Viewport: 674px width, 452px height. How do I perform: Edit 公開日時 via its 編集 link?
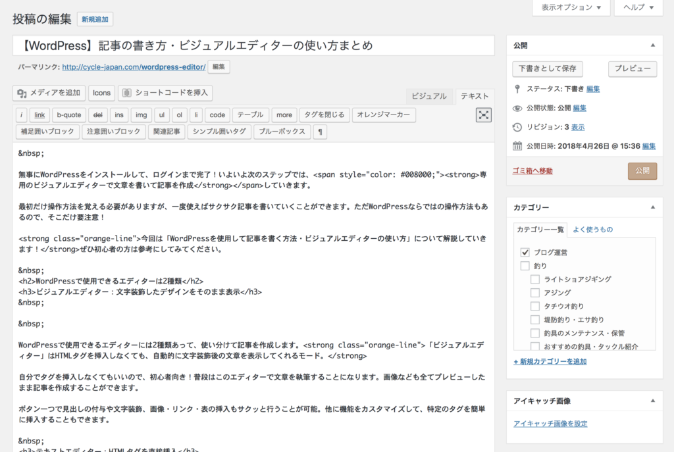[649, 146]
